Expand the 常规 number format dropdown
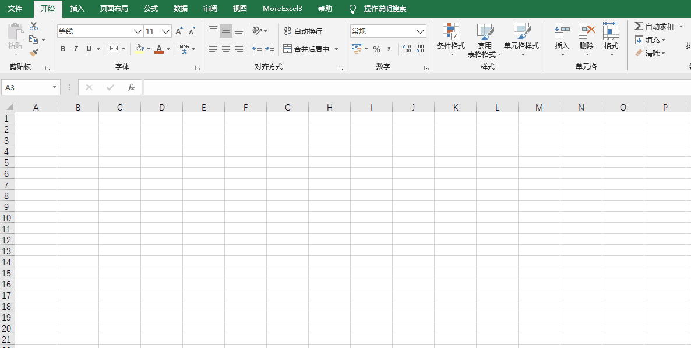This screenshot has width=691, height=348. coord(421,31)
